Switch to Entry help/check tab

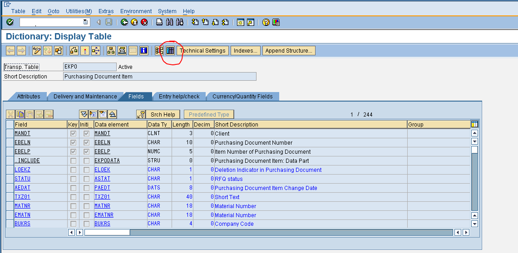click(x=179, y=96)
